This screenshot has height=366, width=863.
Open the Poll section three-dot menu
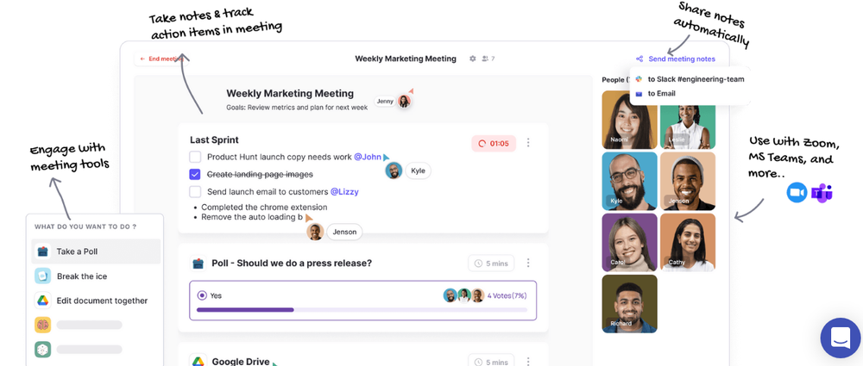528,263
